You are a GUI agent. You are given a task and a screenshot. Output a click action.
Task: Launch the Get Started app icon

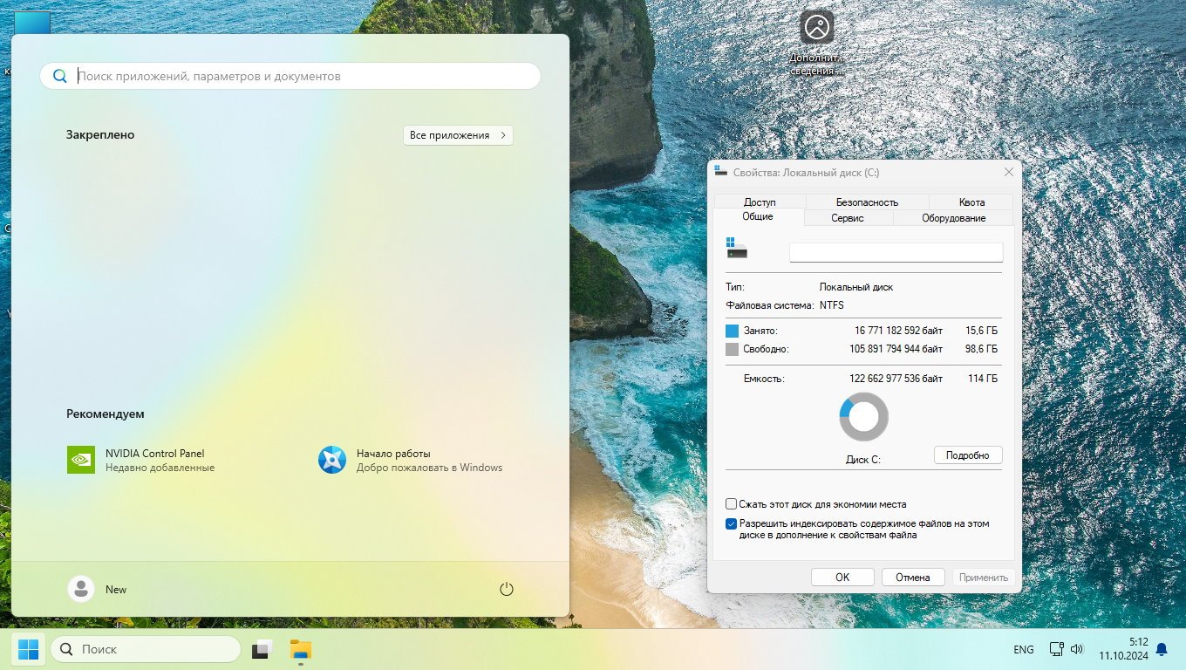[332, 460]
